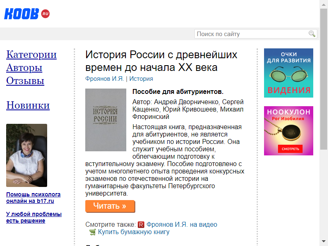
Task: Click Купить бумажную книгу link
Action: [x=134, y=232]
